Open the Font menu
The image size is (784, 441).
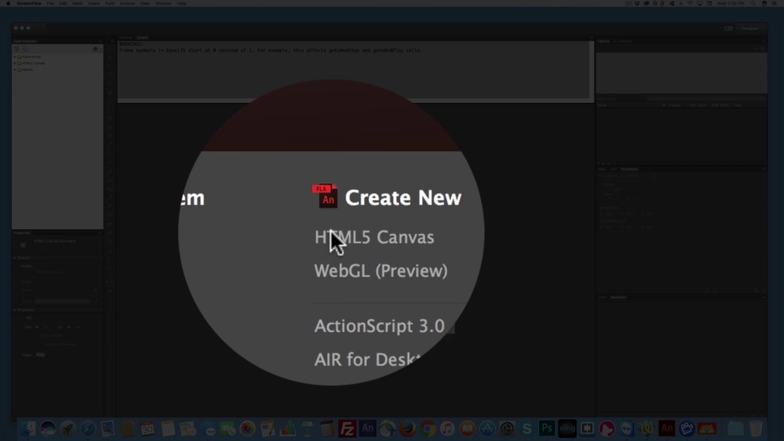click(x=110, y=3)
